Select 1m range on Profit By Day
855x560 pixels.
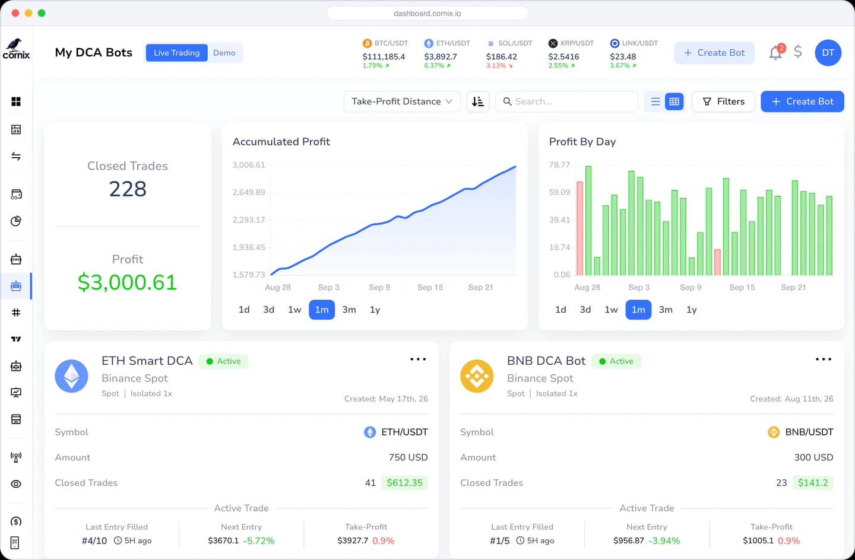click(638, 310)
